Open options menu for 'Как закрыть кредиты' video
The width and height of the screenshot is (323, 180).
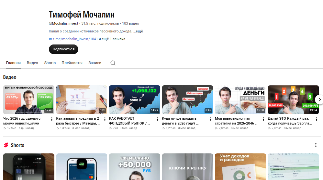pos(105,119)
